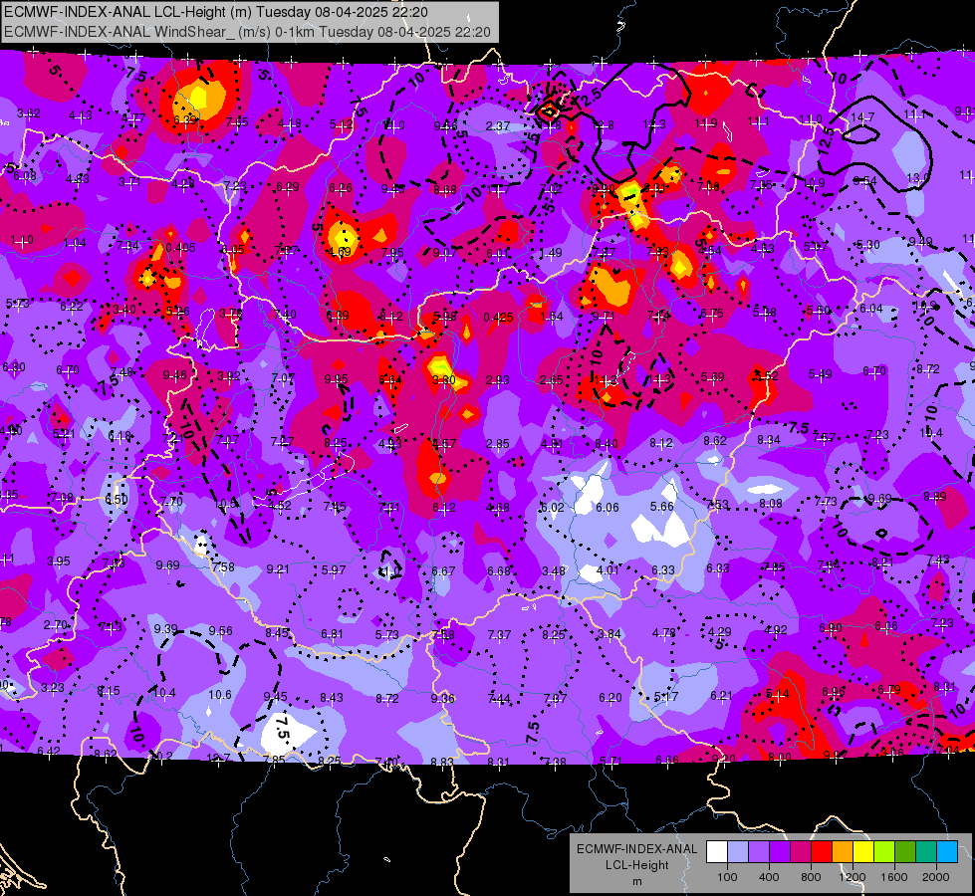The height and width of the screenshot is (896, 975).
Task: Click the grid value 5.97
Action: pyautogui.click(x=334, y=570)
